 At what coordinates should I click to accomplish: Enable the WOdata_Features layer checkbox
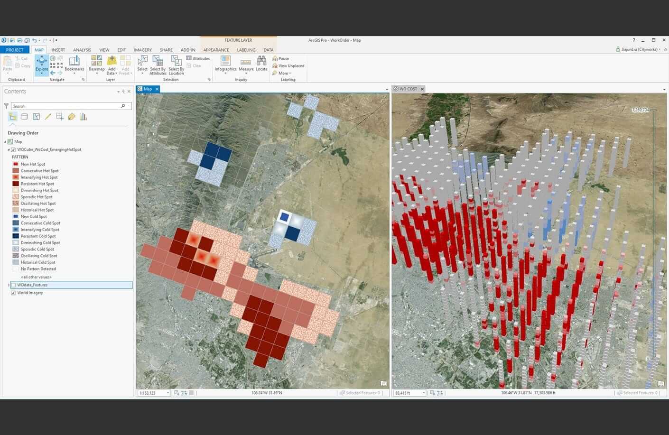[x=13, y=285]
